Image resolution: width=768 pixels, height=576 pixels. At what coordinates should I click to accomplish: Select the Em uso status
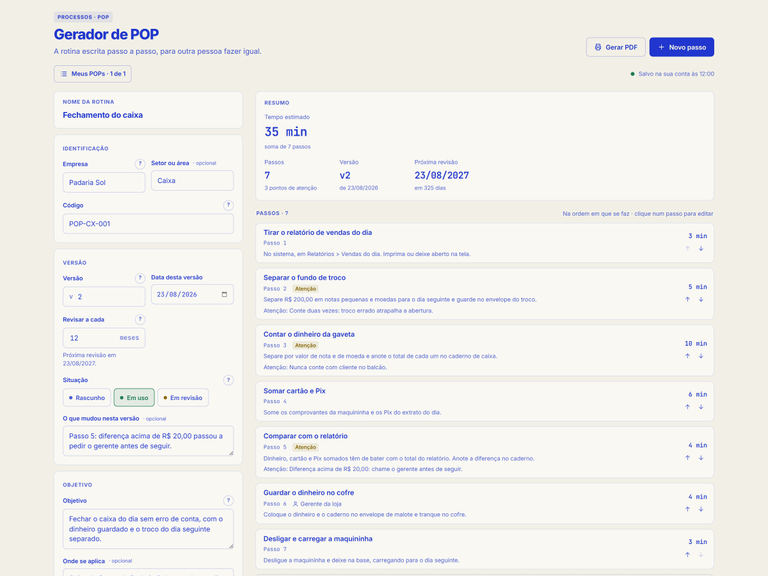click(x=134, y=397)
